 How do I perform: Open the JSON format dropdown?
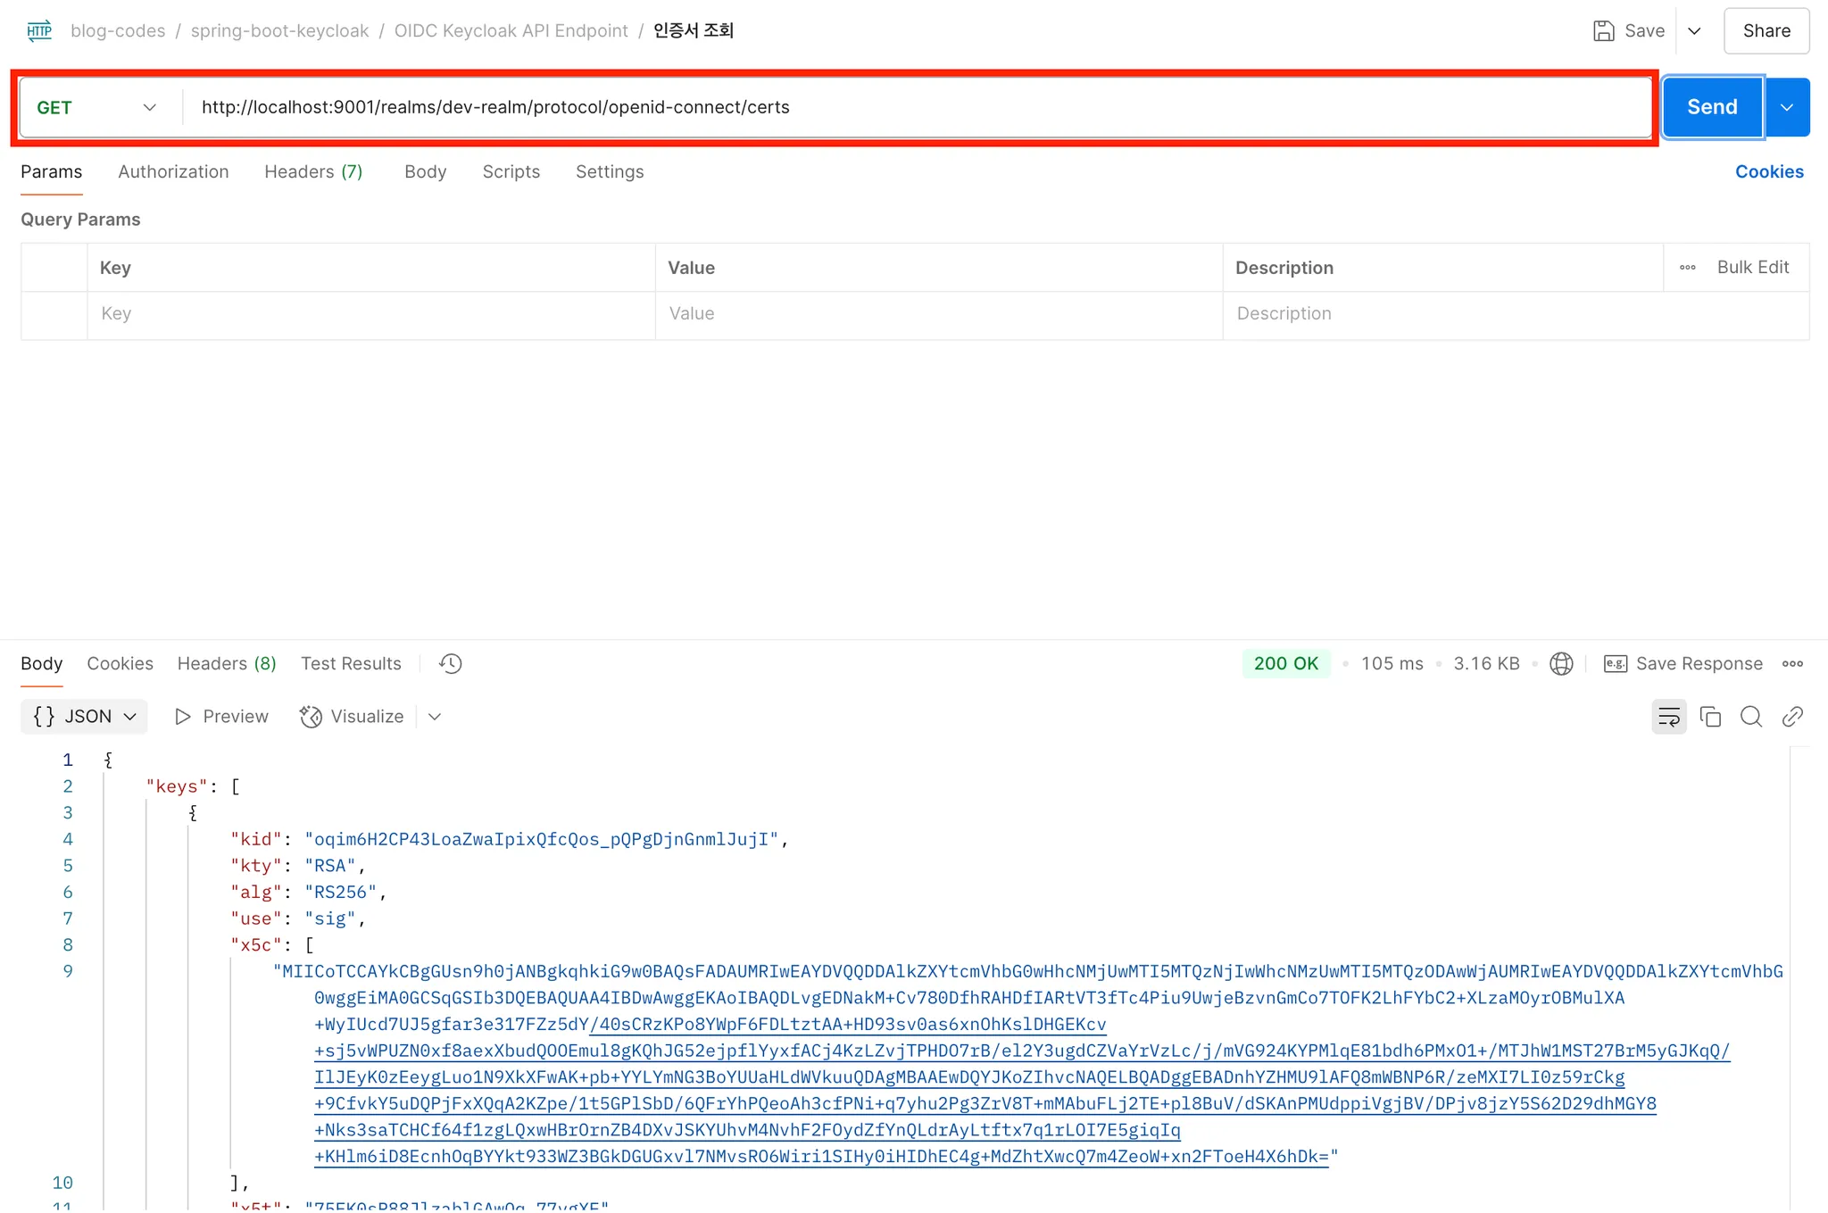click(x=85, y=717)
